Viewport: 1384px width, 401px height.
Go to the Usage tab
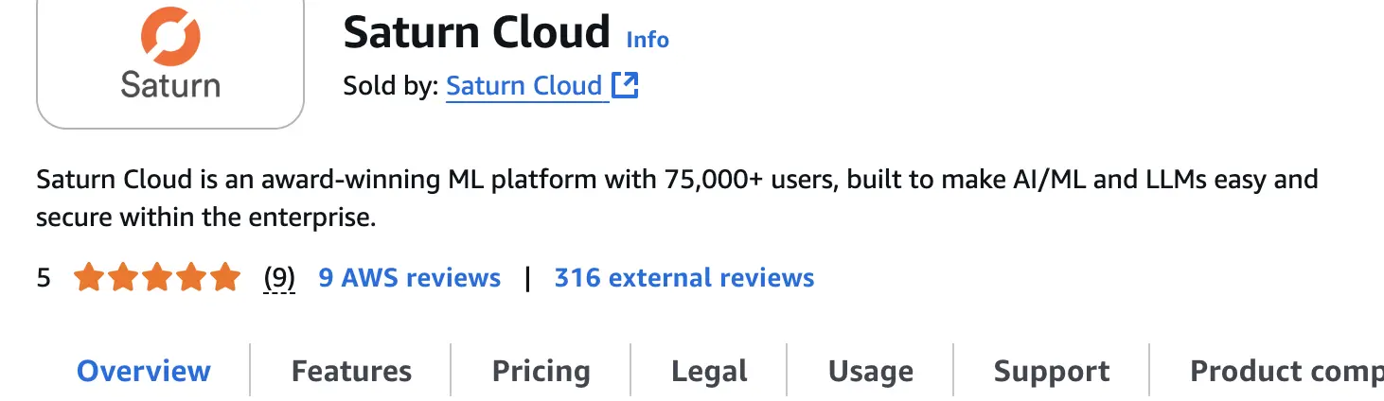[870, 371]
